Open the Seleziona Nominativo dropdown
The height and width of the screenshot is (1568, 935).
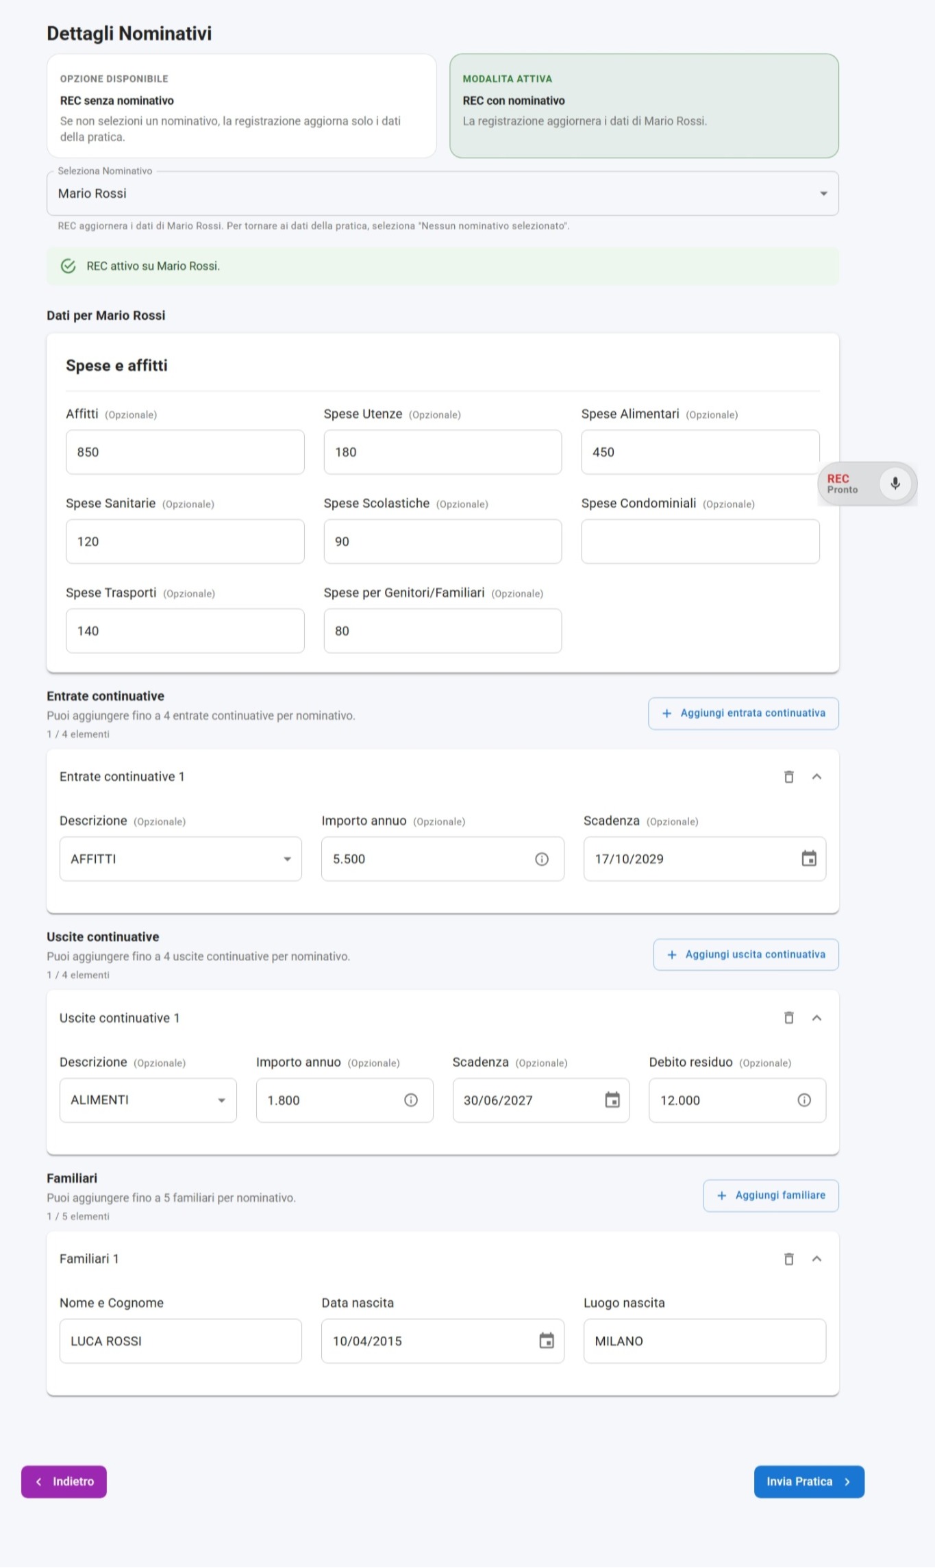(x=442, y=194)
